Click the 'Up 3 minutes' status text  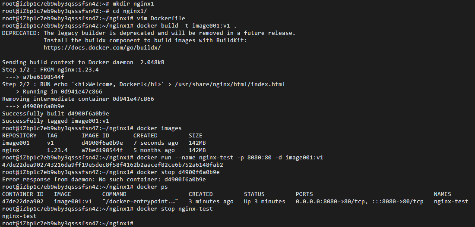(x=264, y=201)
